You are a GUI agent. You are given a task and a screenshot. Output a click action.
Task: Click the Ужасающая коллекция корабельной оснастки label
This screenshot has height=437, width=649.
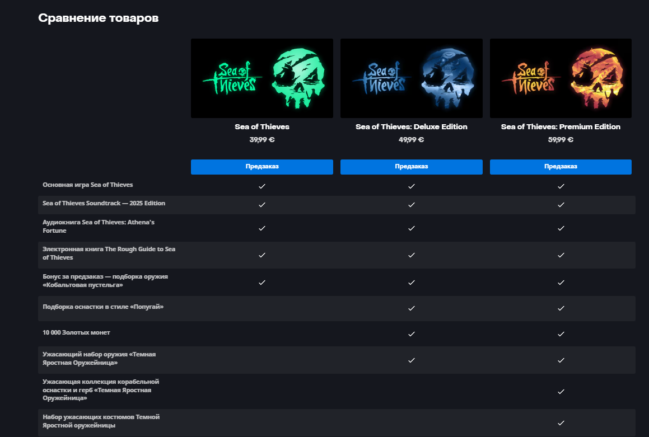[101, 390]
